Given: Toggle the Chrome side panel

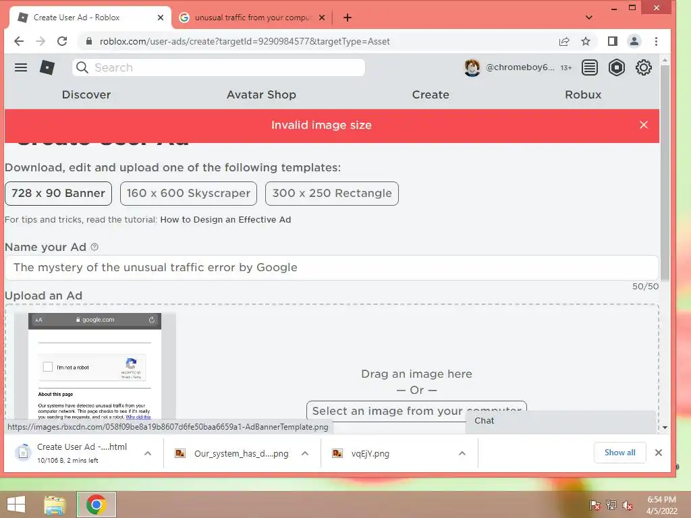Looking at the screenshot, I should (x=613, y=41).
